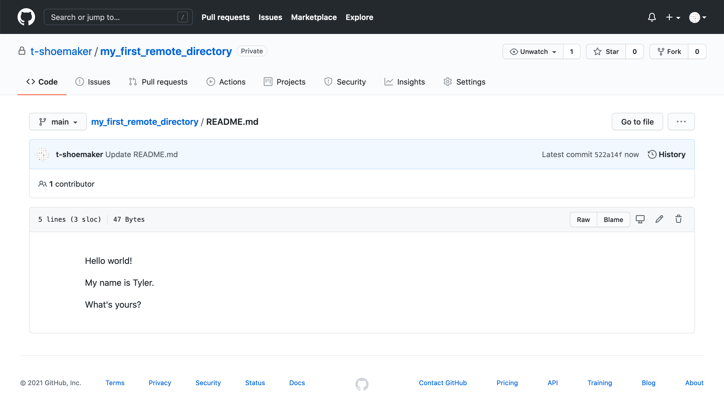Click the fork count 0
The width and height of the screenshot is (724, 398).
(x=697, y=51)
